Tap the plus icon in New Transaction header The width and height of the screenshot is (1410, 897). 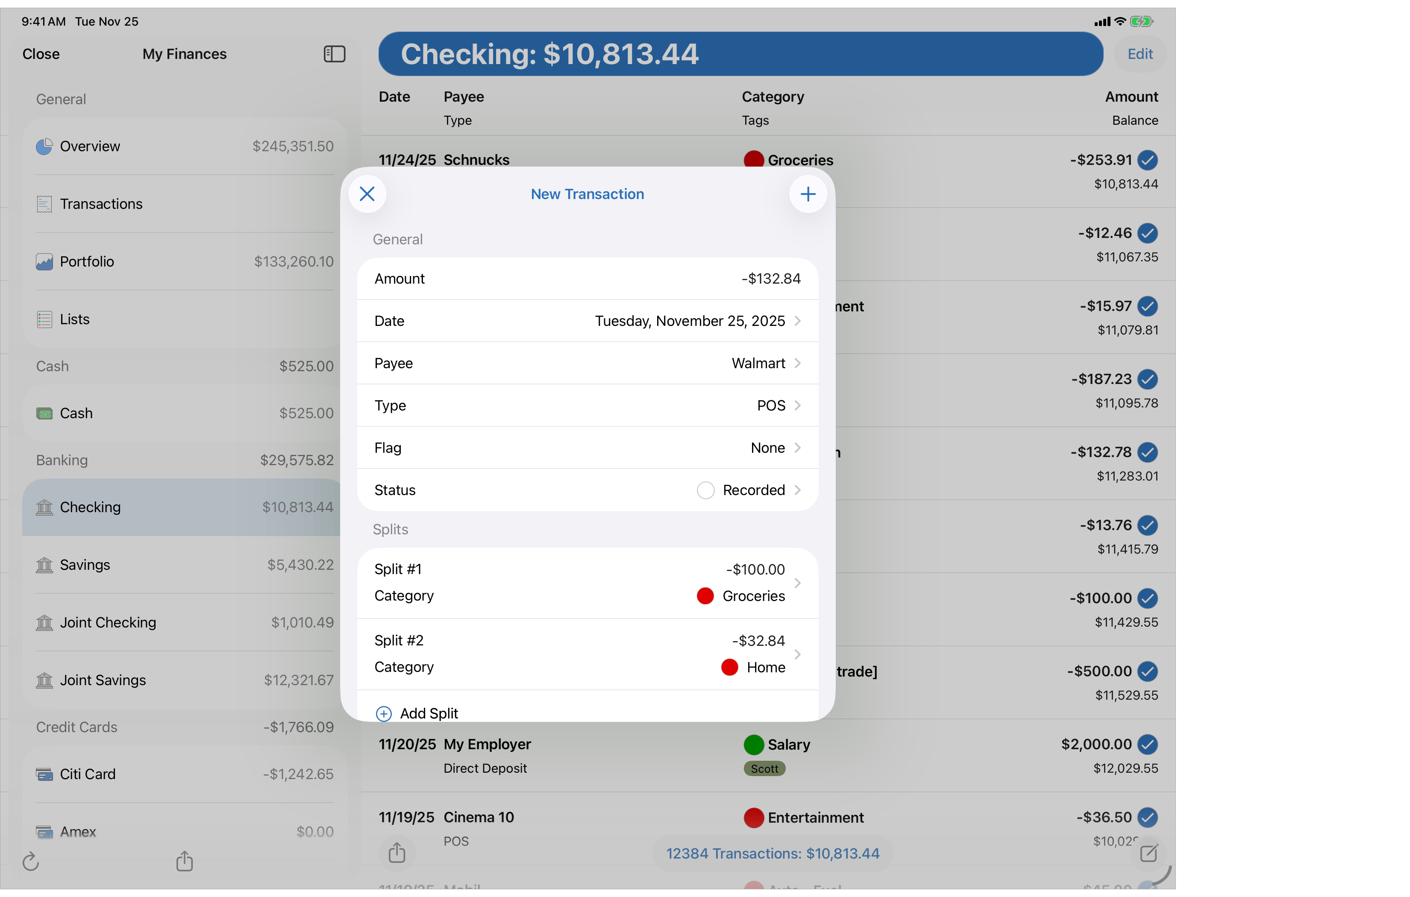click(808, 194)
